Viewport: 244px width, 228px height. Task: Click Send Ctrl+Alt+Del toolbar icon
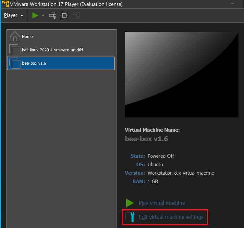[x=53, y=15]
